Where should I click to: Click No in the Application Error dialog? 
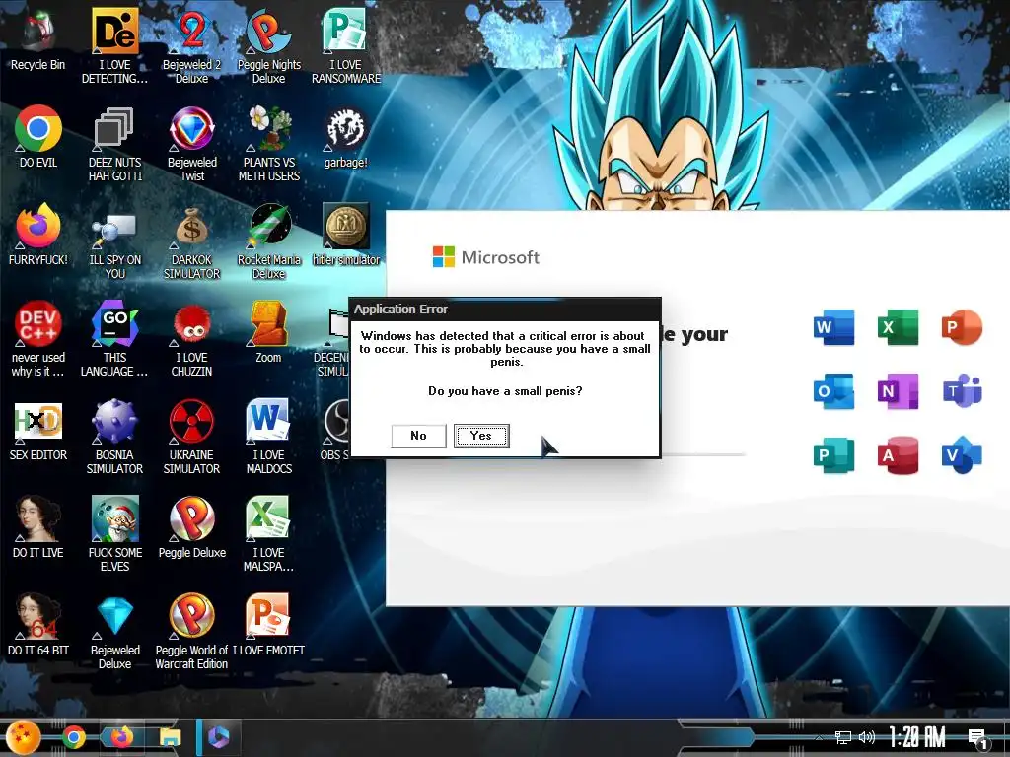coord(418,436)
